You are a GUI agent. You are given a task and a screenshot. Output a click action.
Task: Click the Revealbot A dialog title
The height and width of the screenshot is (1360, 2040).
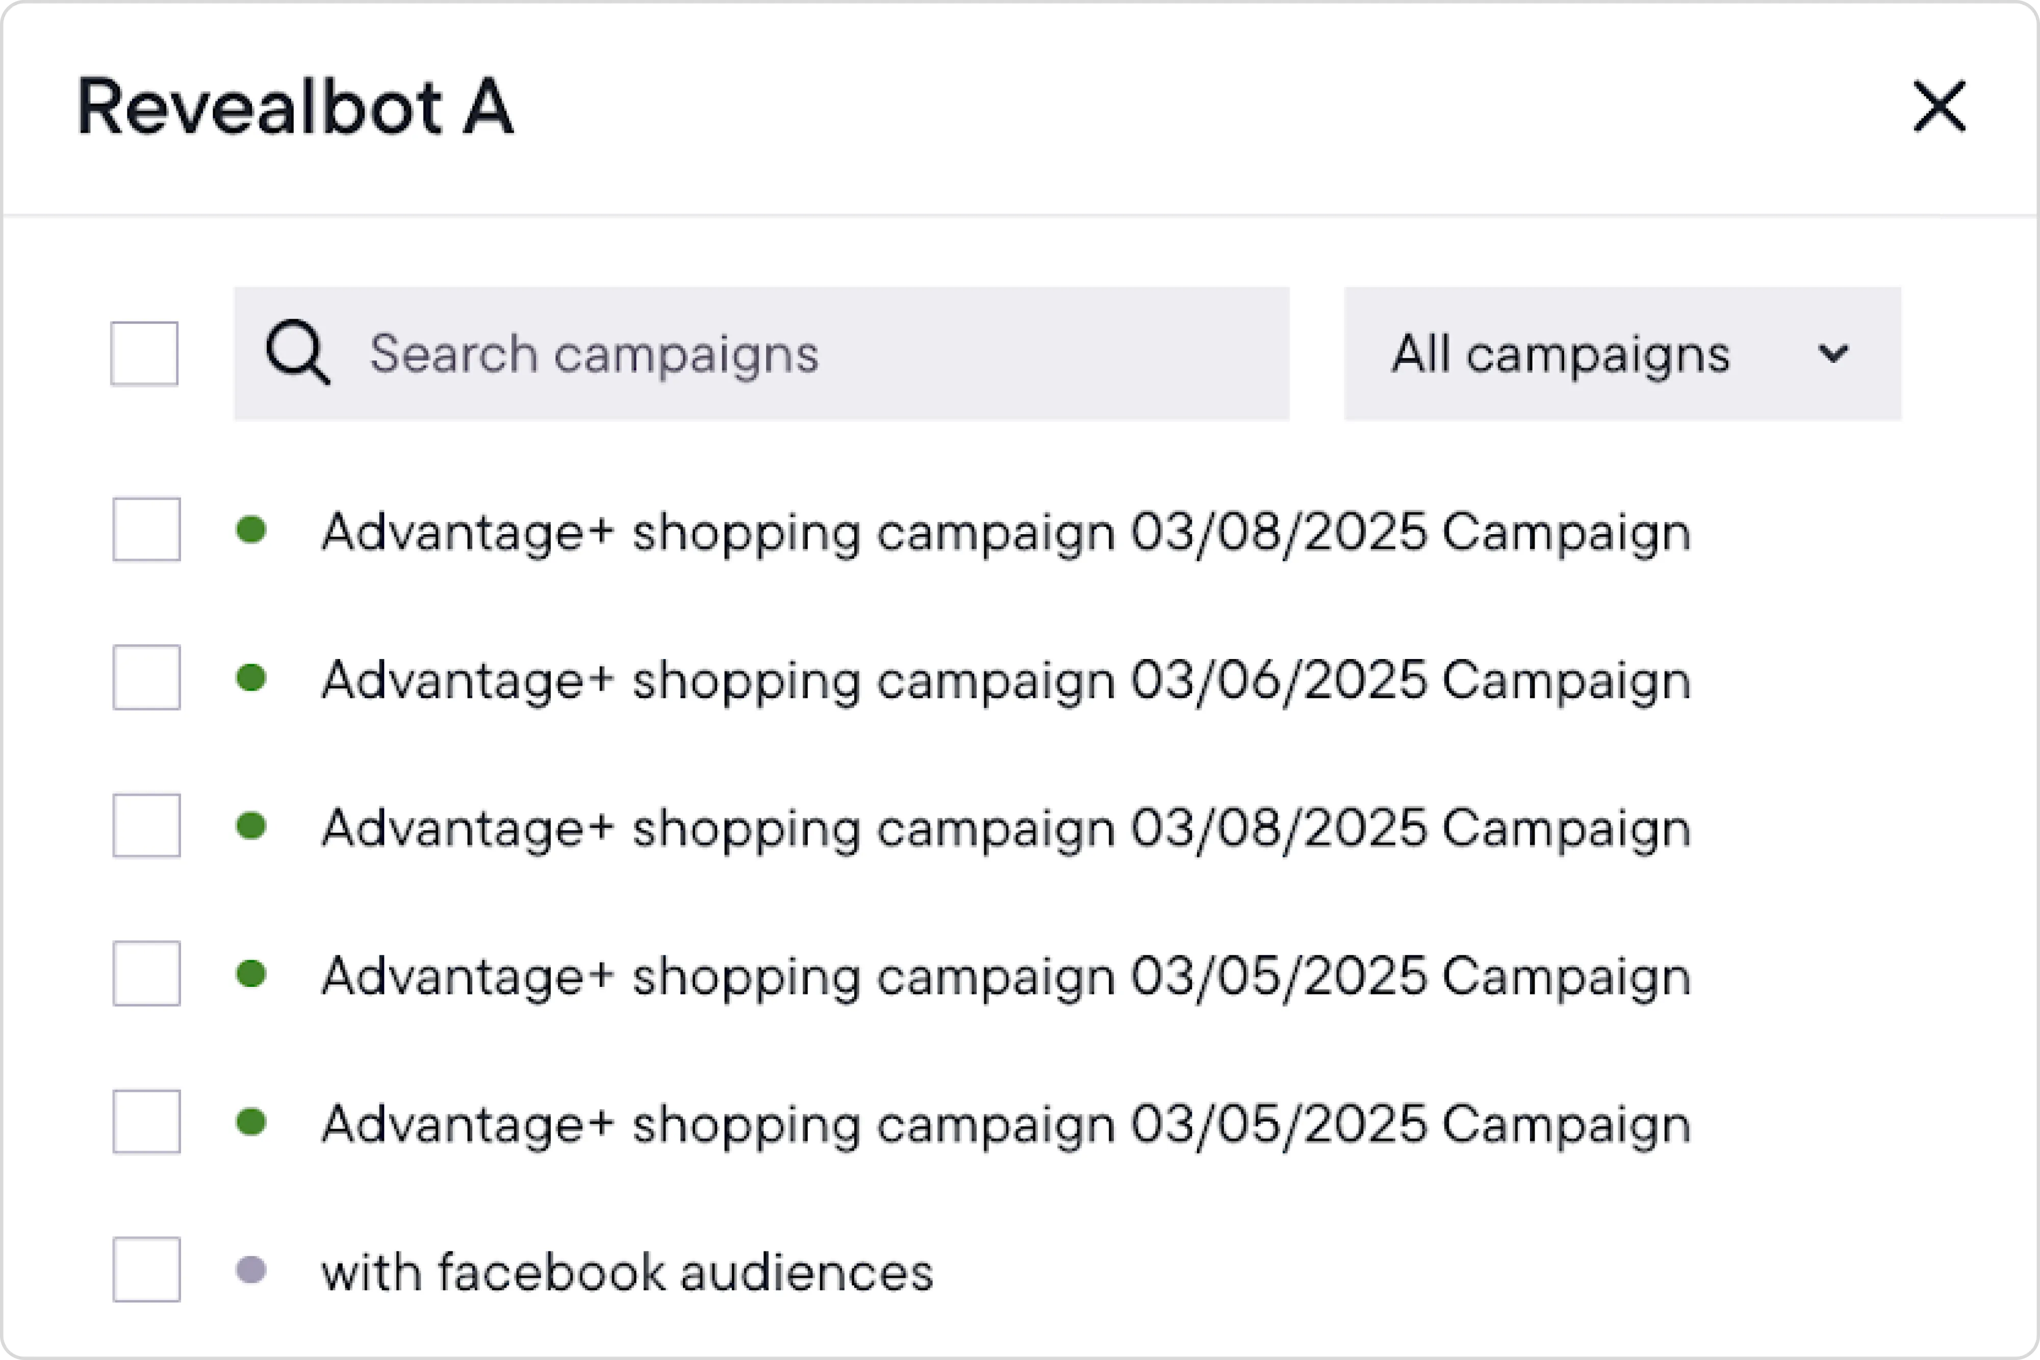pyautogui.click(x=295, y=108)
